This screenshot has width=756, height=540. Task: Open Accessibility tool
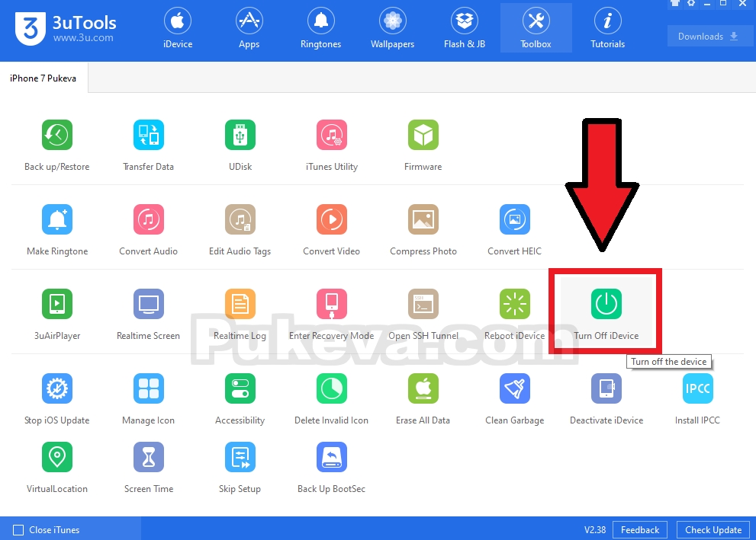pos(240,388)
